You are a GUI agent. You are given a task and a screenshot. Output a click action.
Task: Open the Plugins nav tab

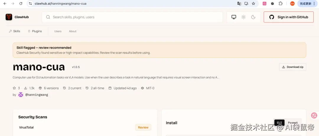[35, 31]
